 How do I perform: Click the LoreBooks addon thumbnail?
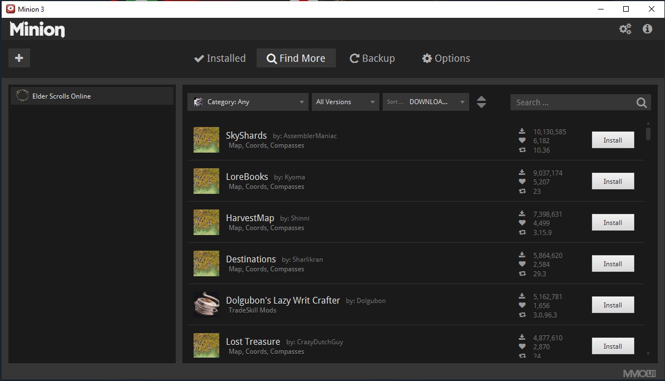[x=206, y=181]
